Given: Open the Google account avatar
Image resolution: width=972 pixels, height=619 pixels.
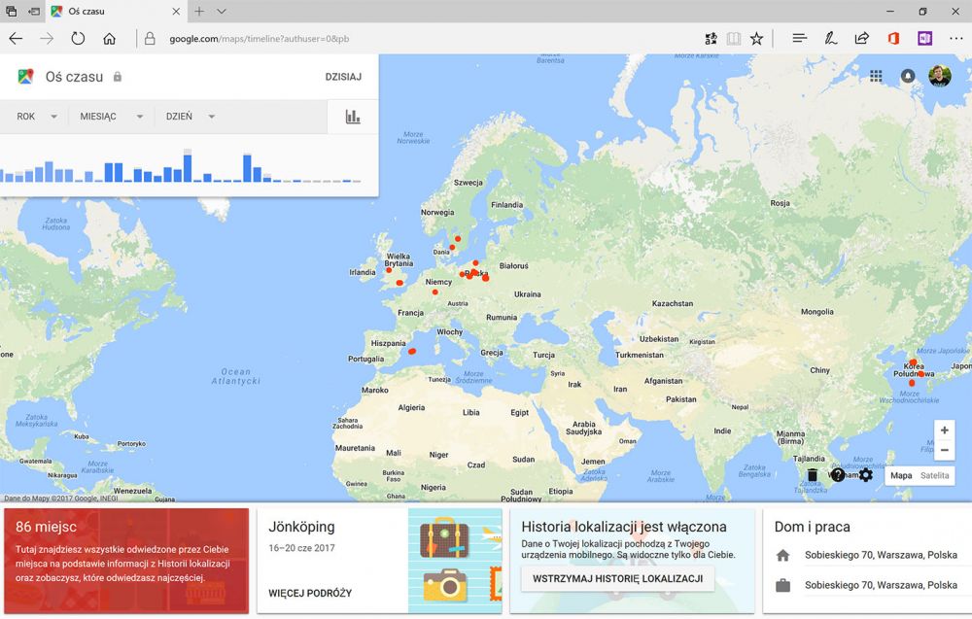Looking at the screenshot, I should click(x=940, y=76).
